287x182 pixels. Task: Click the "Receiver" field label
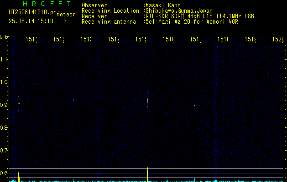tap(94, 16)
